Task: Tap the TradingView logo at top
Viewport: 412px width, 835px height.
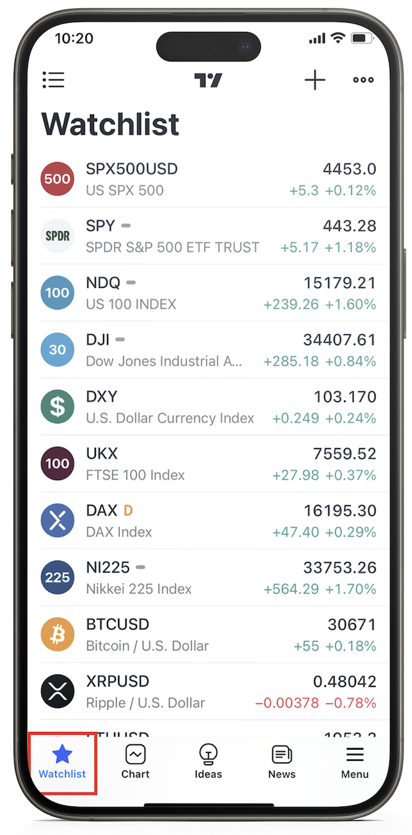Action: [x=208, y=80]
